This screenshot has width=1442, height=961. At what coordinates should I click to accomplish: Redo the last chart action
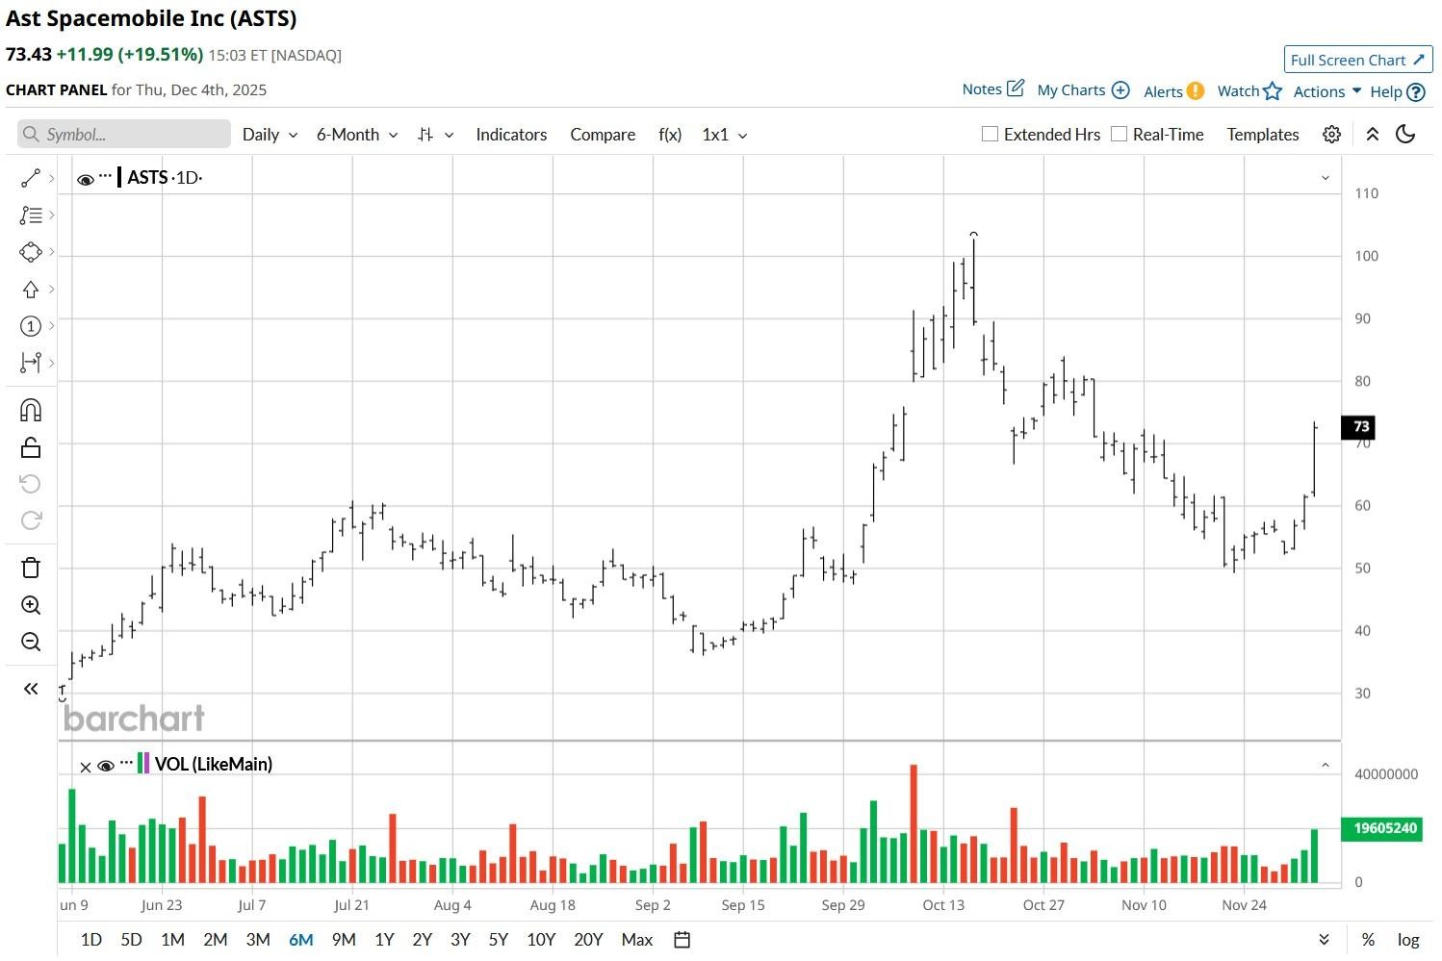click(x=31, y=520)
